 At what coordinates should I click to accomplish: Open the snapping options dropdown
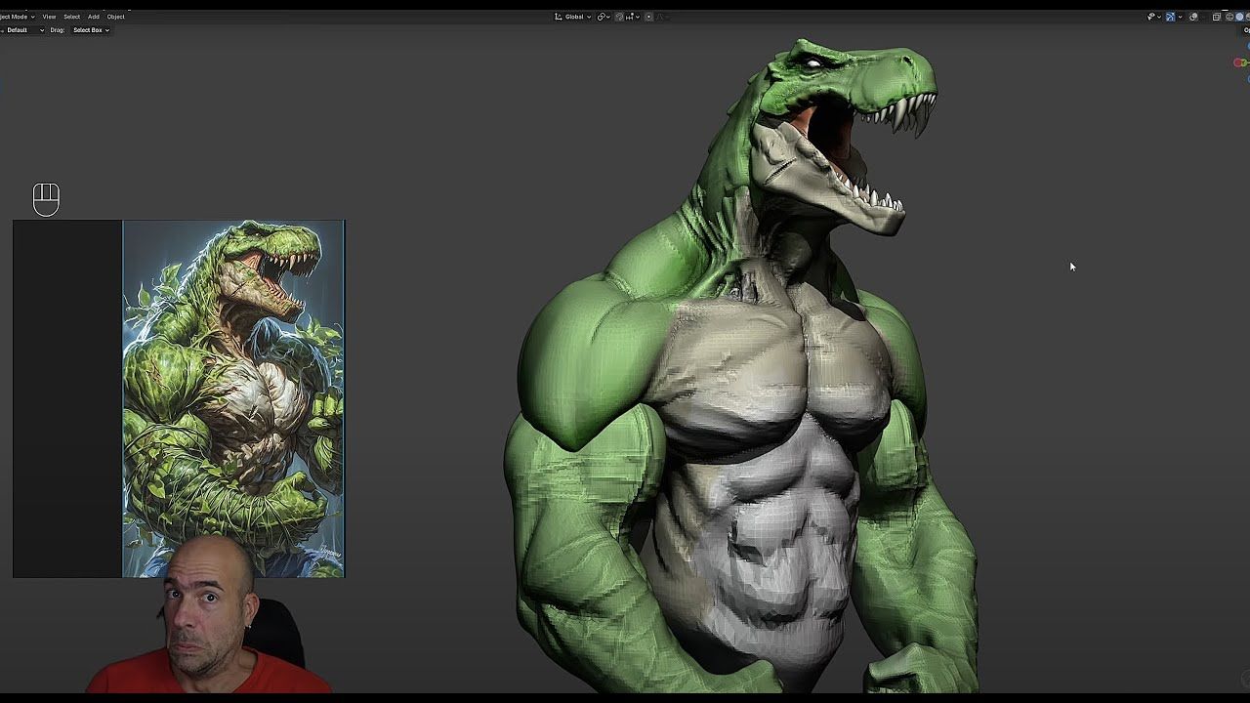(x=633, y=17)
